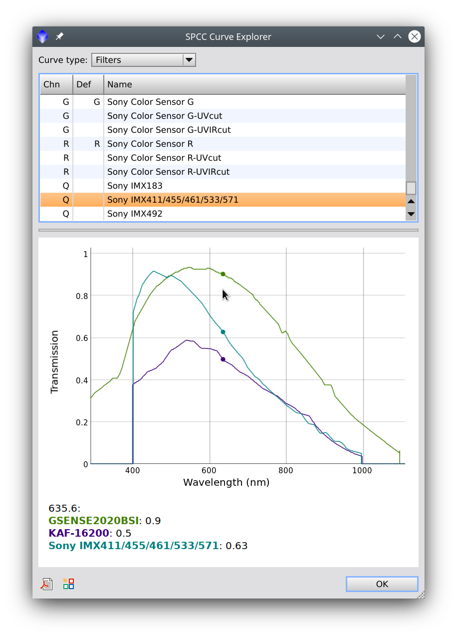Click the Wavelength (nm) axis label

227,482
